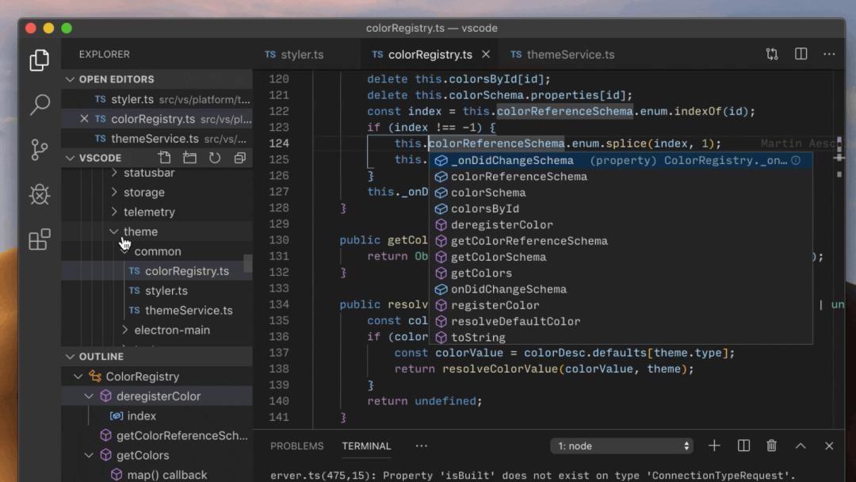This screenshot has width=856, height=482.
Task: Click the New File icon in the VSCODE section
Action: (164, 157)
